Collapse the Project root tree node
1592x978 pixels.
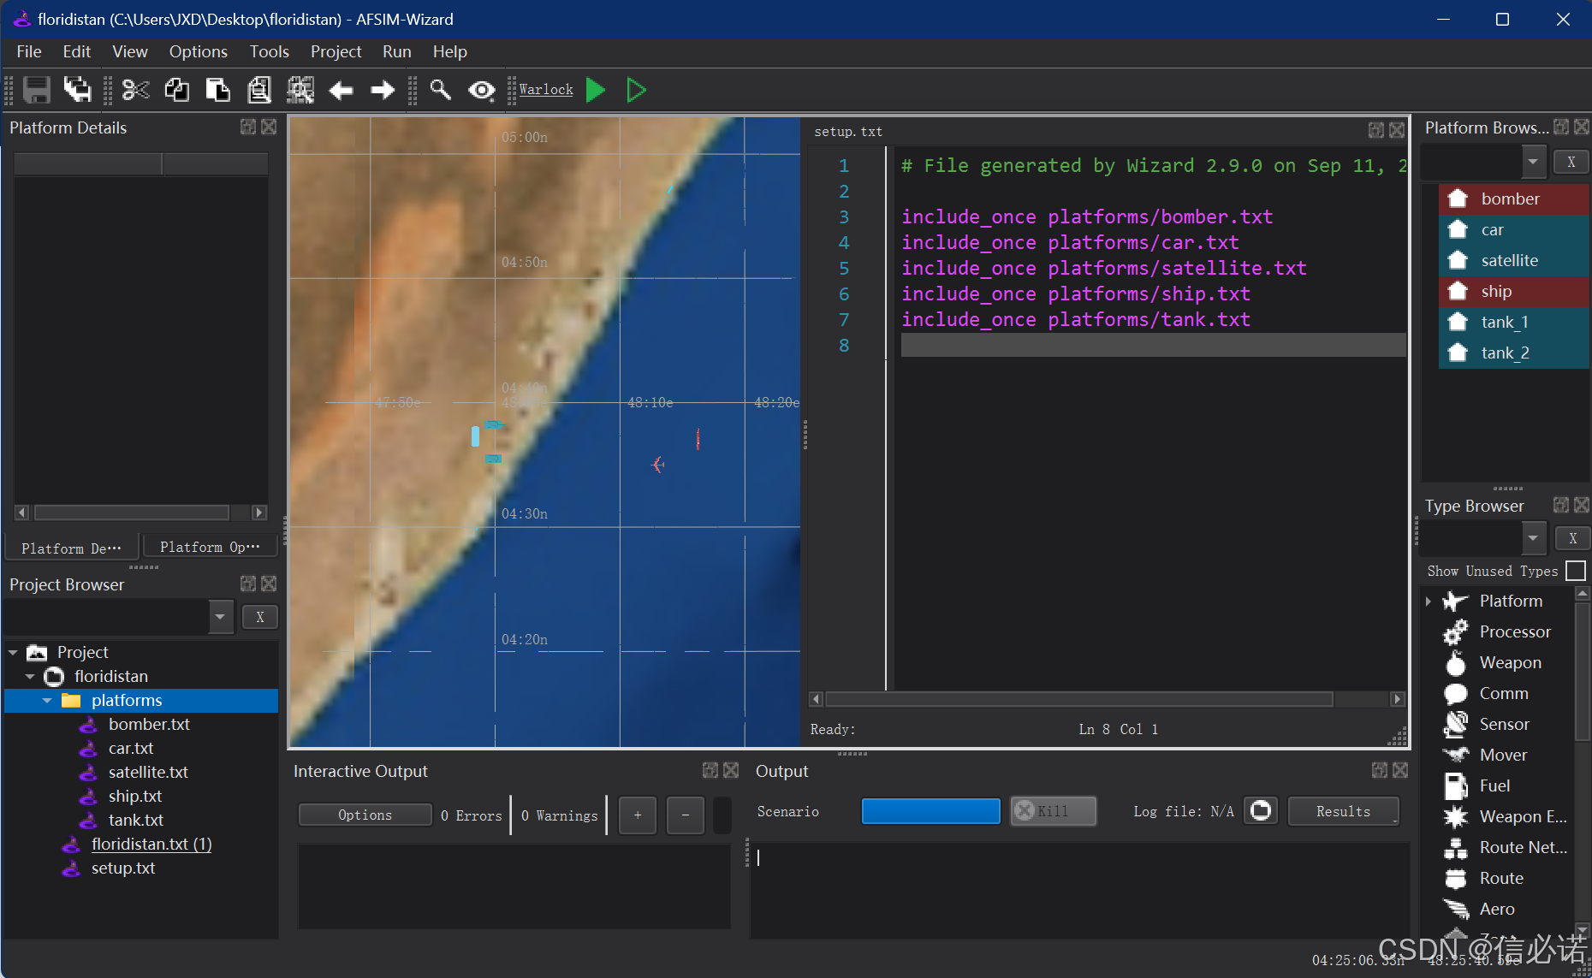click(x=13, y=653)
